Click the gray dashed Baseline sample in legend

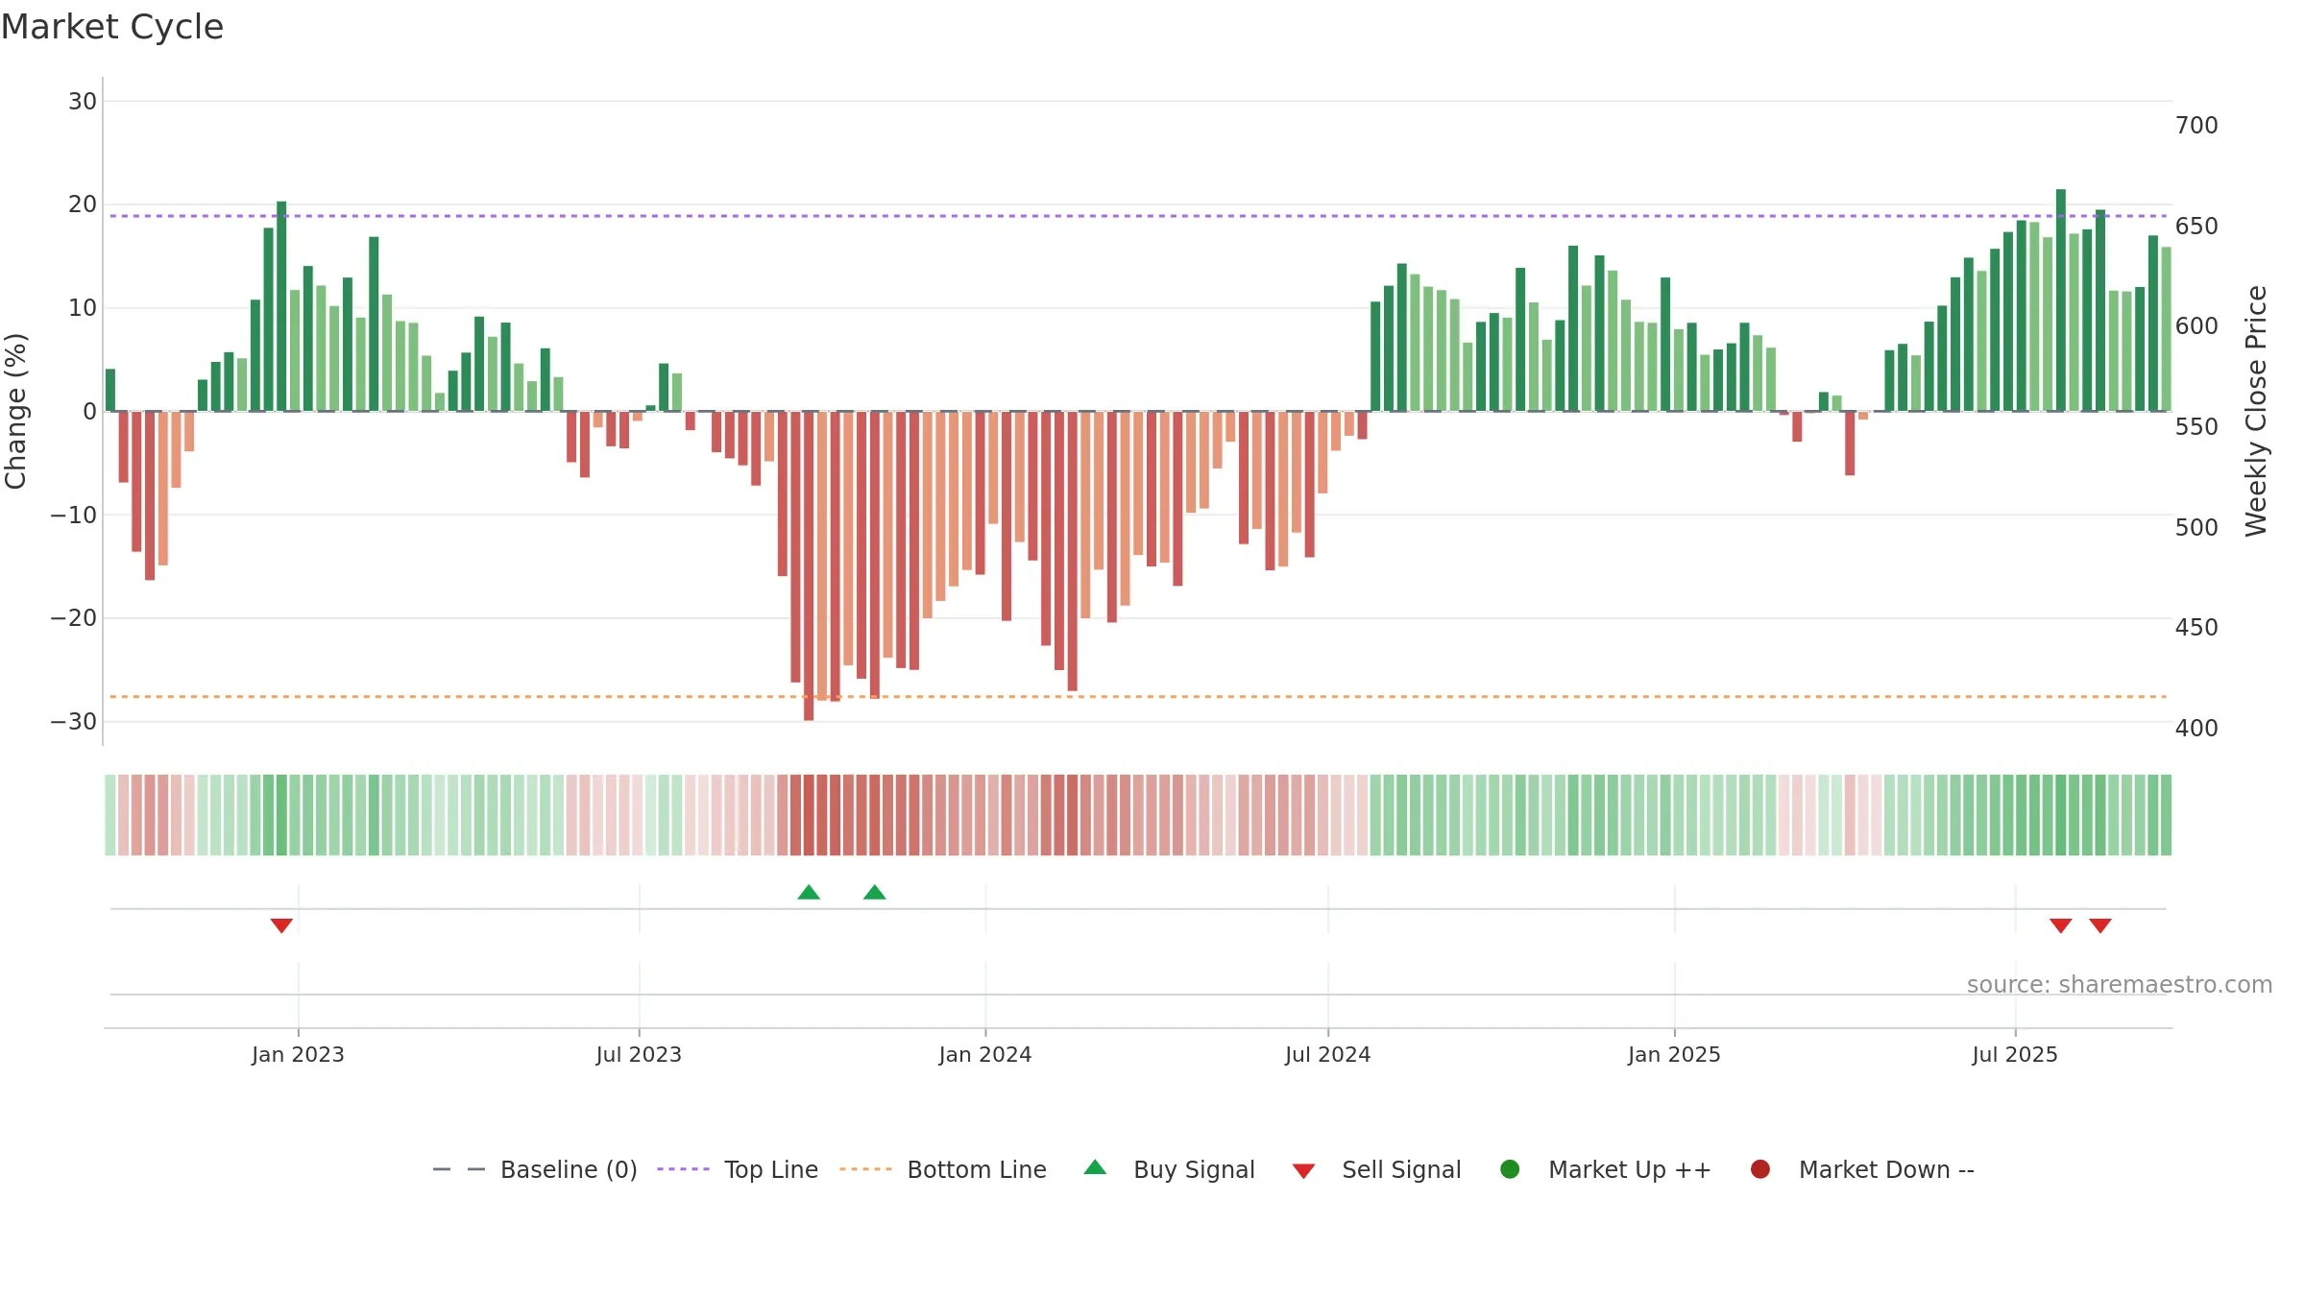[x=459, y=1169]
